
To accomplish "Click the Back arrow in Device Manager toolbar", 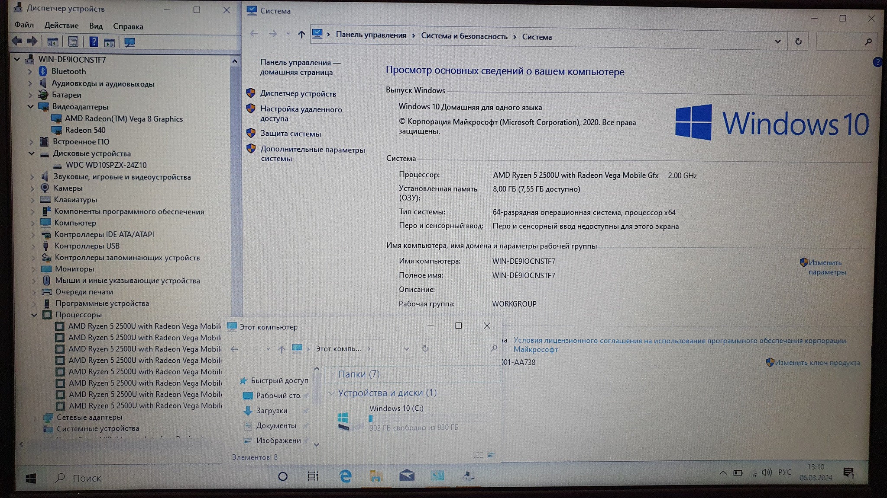I will 17,41.
